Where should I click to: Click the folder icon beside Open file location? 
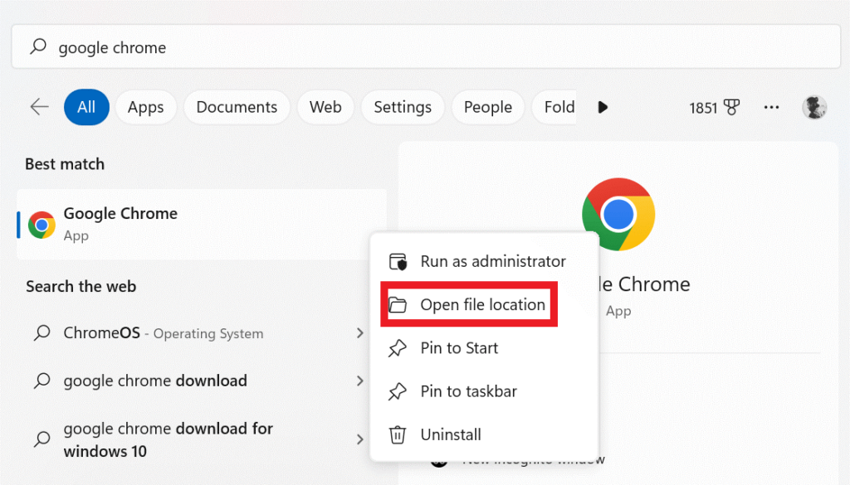398,305
